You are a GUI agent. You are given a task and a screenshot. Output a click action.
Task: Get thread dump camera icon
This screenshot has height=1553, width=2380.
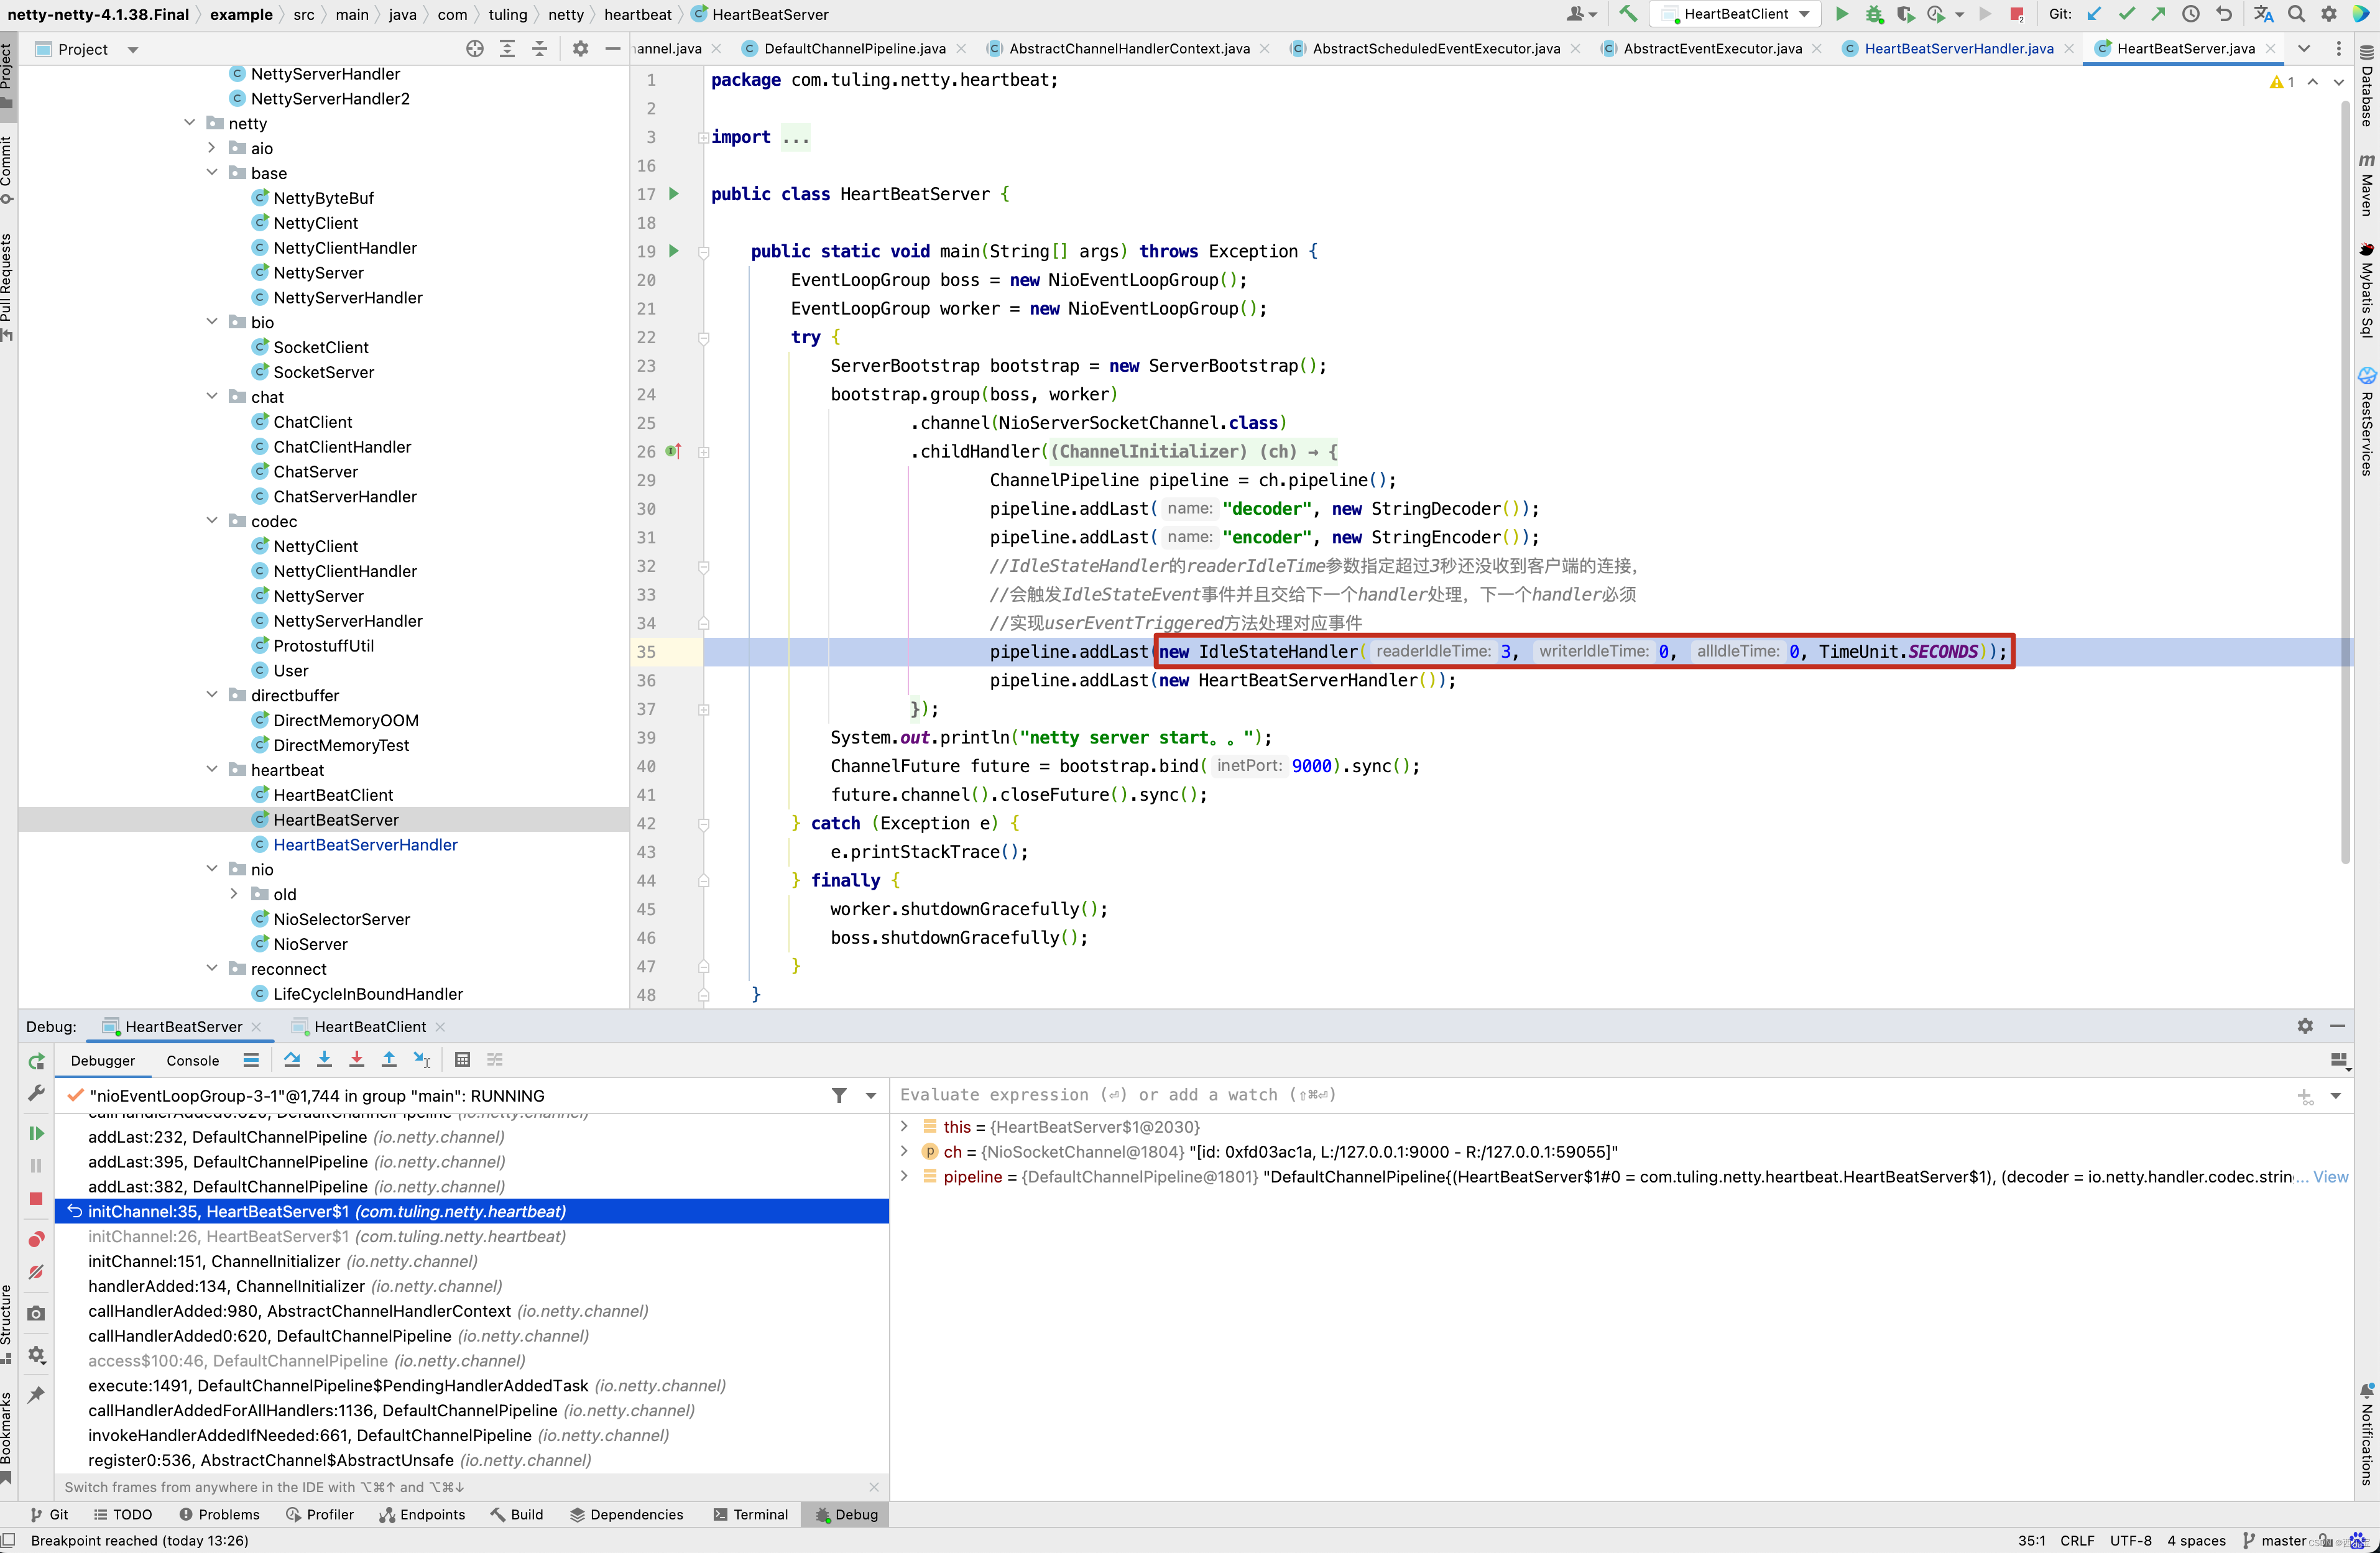click(x=36, y=1313)
